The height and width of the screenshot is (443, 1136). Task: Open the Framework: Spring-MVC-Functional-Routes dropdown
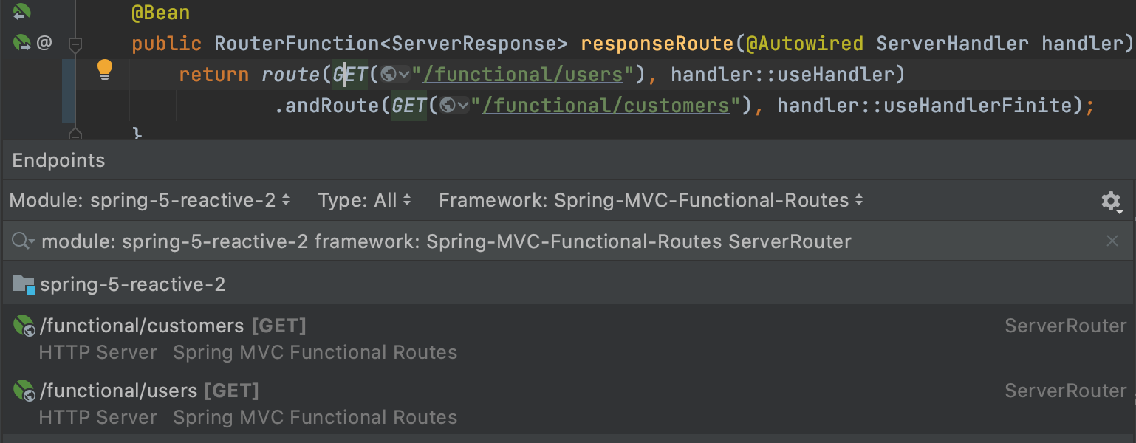tap(651, 200)
